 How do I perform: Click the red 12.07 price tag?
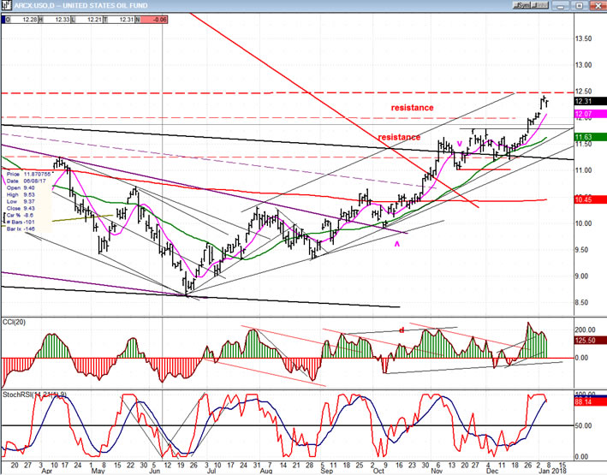(x=583, y=114)
